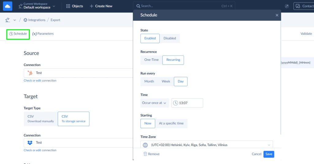Click the clock icon in time field
This screenshot has width=314, height=164.
175,103
